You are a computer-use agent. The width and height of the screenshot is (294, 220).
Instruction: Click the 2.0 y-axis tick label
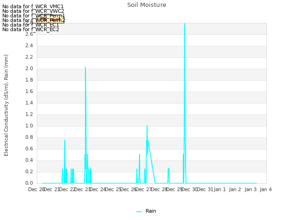(29, 69)
